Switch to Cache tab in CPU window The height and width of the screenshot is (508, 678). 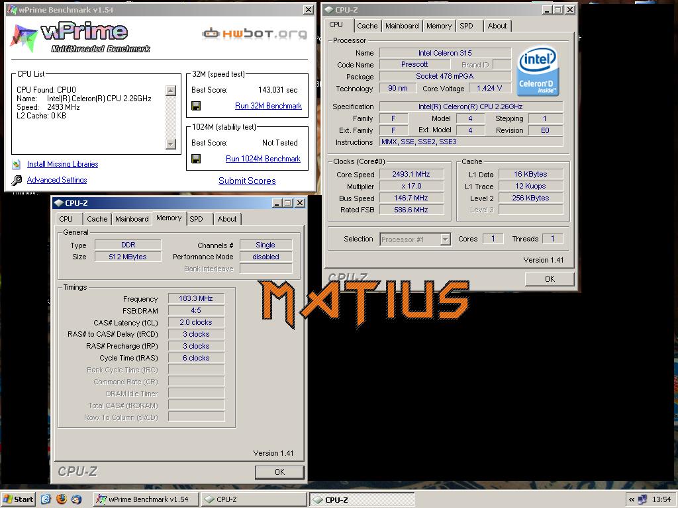point(367,26)
